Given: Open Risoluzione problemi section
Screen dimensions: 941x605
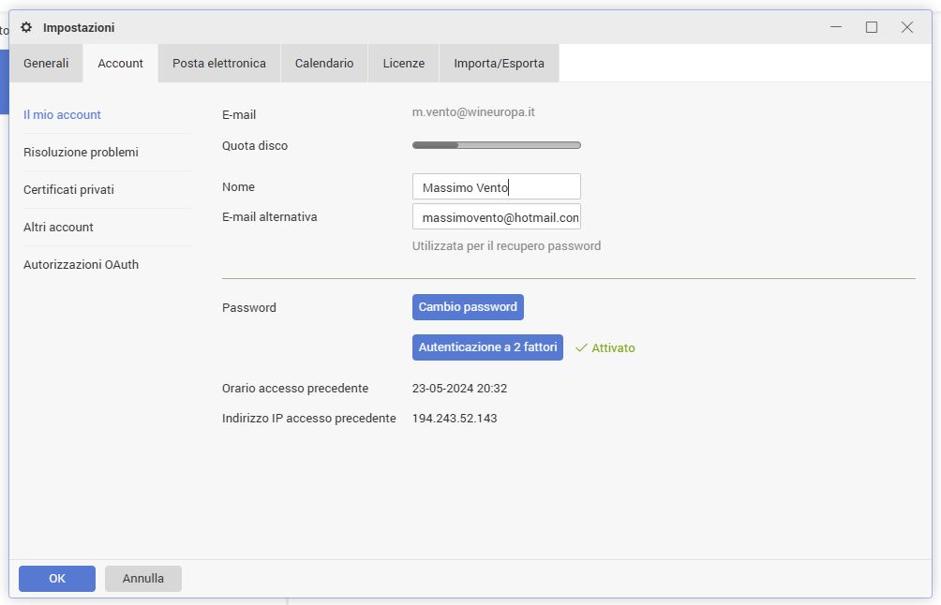Looking at the screenshot, I should pyautogui.click(x=81, y=152).
